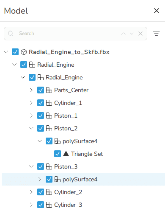Click the cube icon of Radial_Engine_to_Skfb.fbx
Image resolution: width=165 pixels, height=217 pixels.
pyautogui.click(x=24, y=52)
